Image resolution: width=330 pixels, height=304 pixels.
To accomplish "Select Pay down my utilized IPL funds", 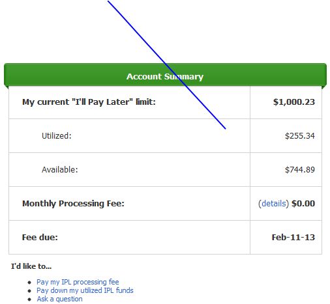I will click(85, 290).
